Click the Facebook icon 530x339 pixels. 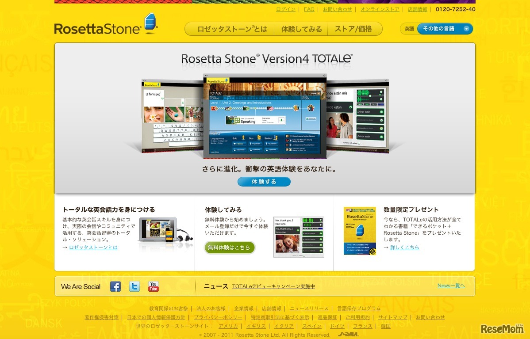115,286
